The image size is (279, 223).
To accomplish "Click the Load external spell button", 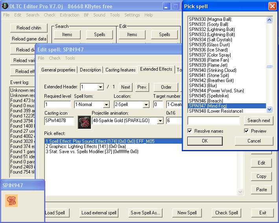I will pos(99,213).
